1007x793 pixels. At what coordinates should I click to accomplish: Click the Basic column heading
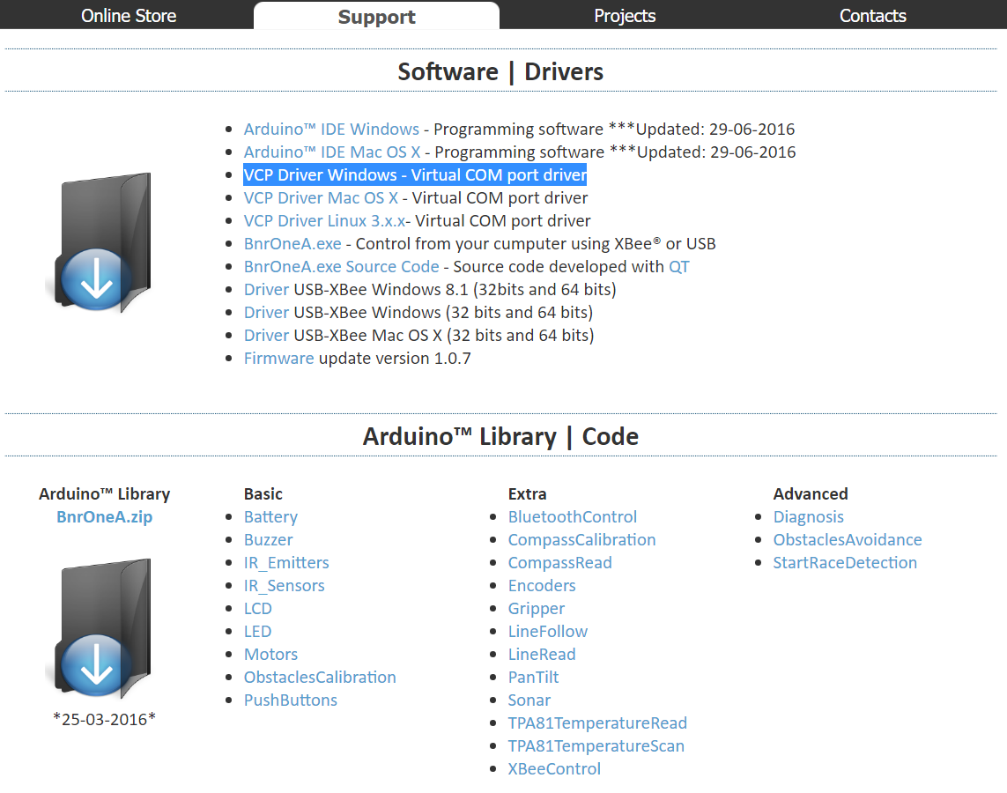pos(263,493)
